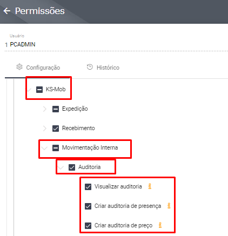Toggle the Expedição partial checkbox
This screenshot has width=228, height=236.
(56, 109)
